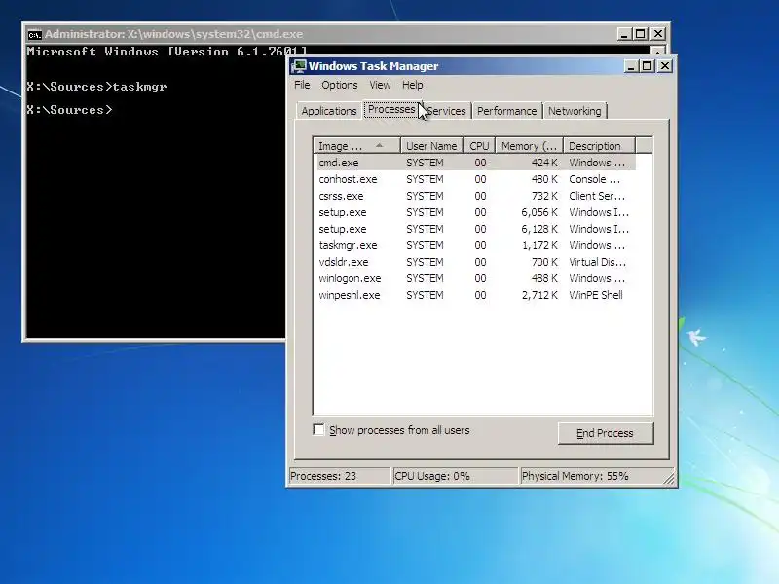Click the cmd.exe window title icon
Viewport: 779px width, 584px height.
(34, 35)
